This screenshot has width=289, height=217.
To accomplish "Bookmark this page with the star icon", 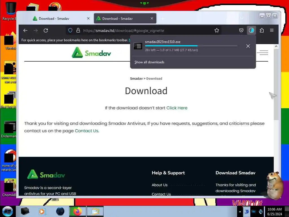I will 217,31.
